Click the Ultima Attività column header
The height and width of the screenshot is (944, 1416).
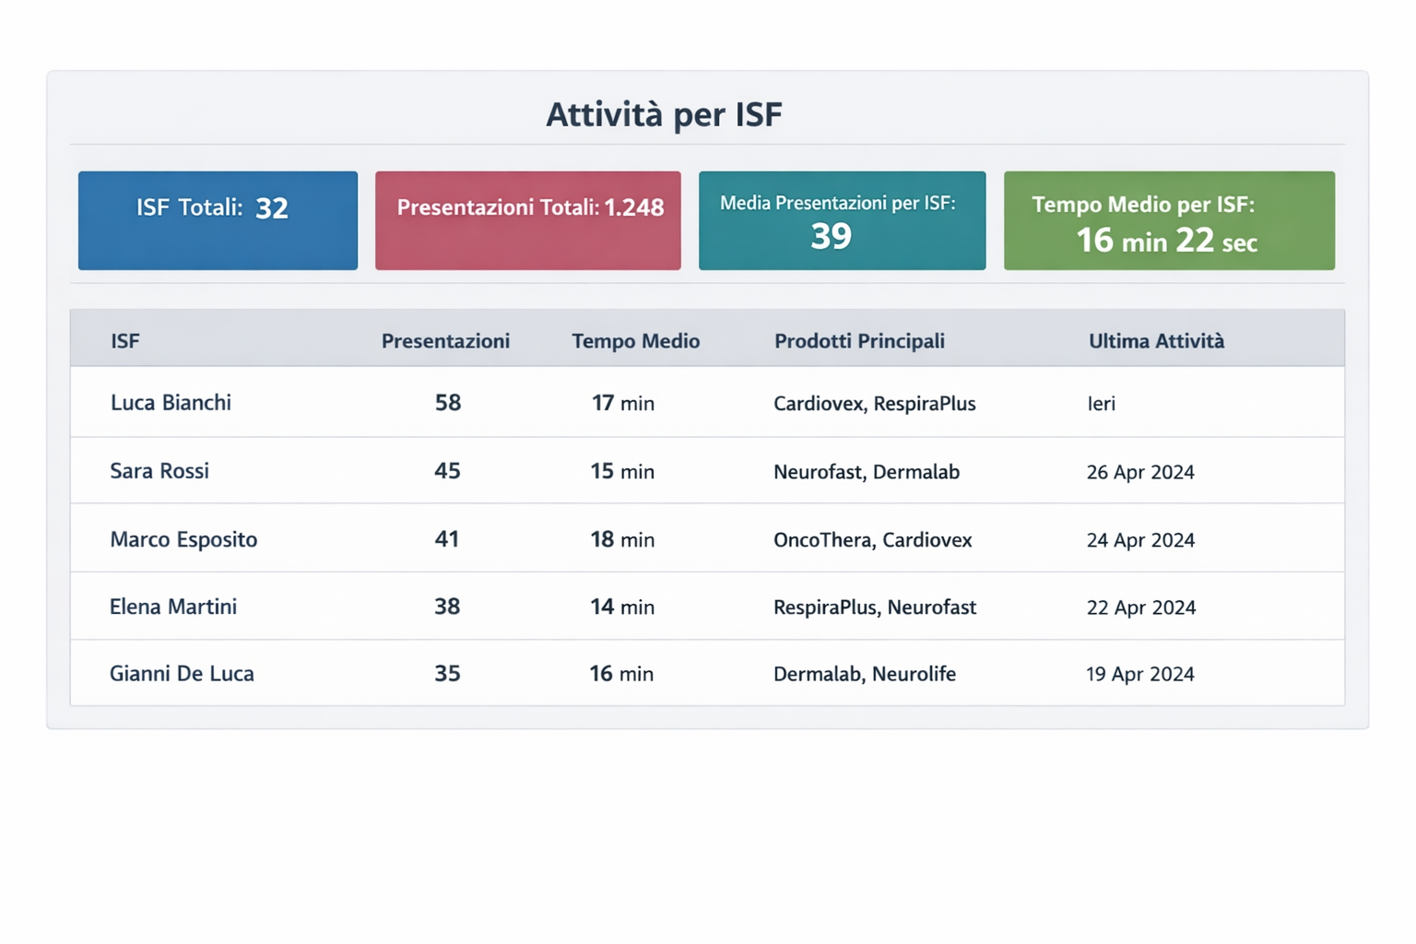1156,341
